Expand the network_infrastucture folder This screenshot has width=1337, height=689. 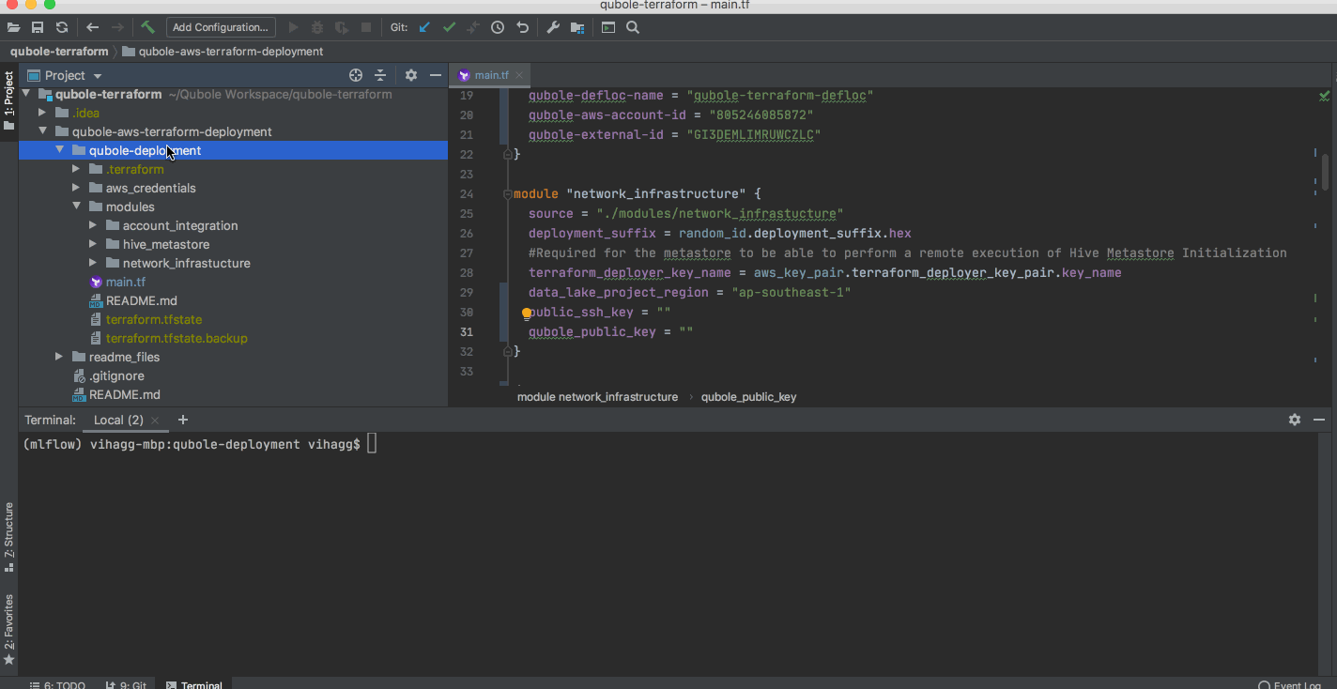point(93,263)
